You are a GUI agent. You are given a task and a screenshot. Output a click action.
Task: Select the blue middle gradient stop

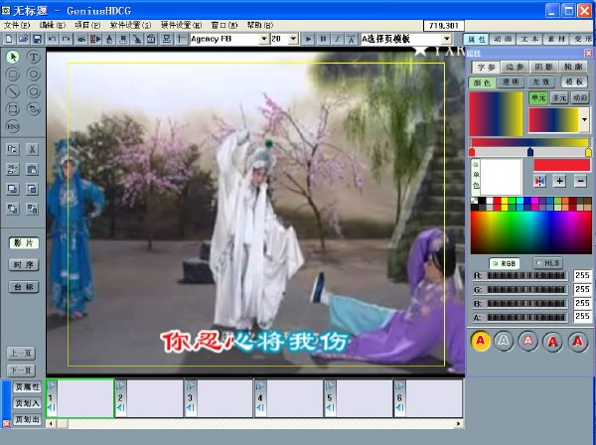tap(530, 152)
